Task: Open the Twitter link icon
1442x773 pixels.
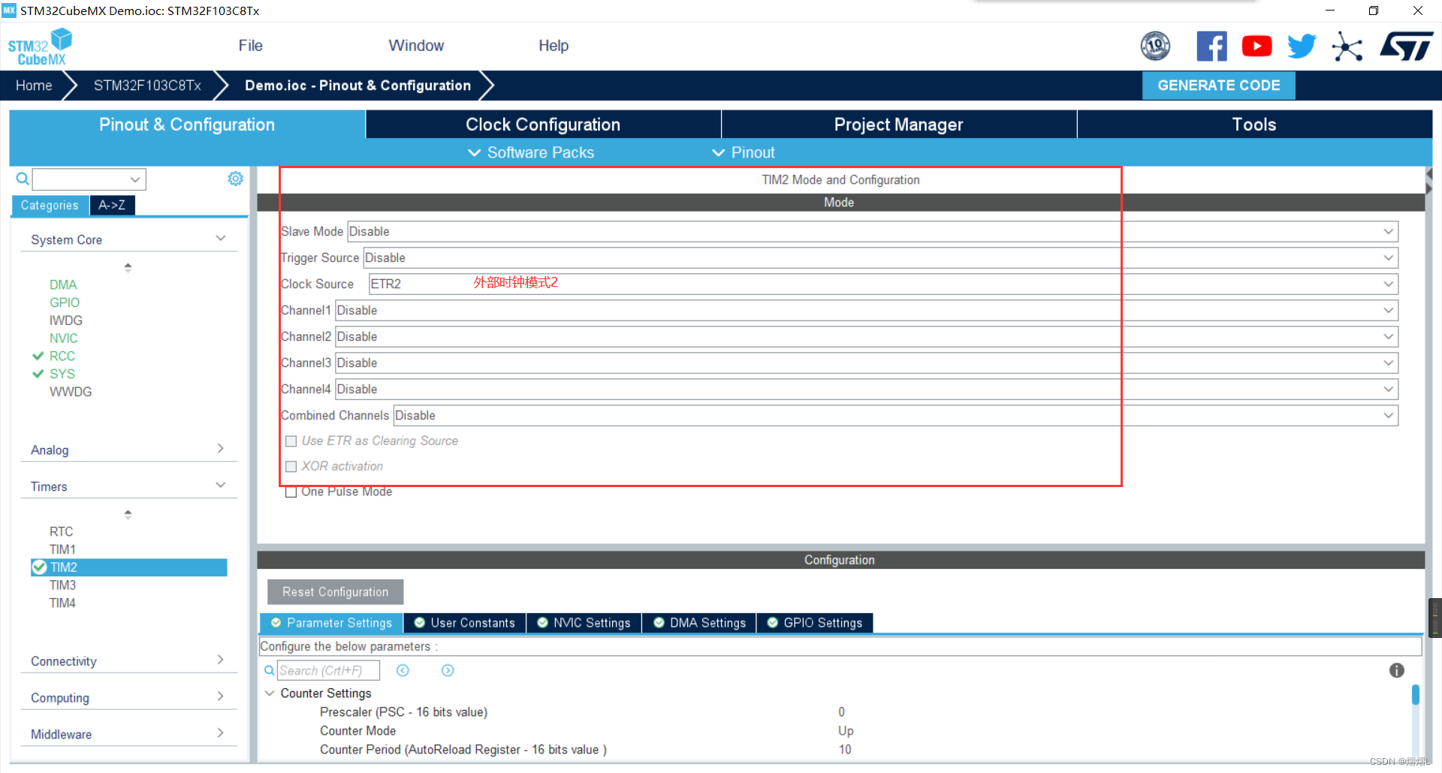Action: (1302, 47)
